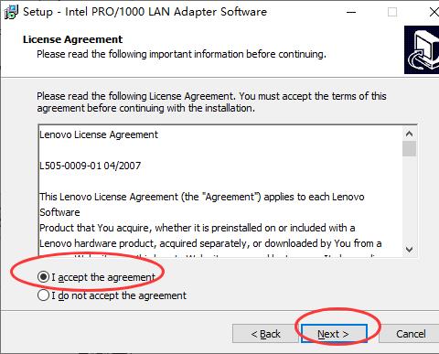The image size is (439, 354).
Task: Click the scroll down arrow in license box
Action: point(409,250)
